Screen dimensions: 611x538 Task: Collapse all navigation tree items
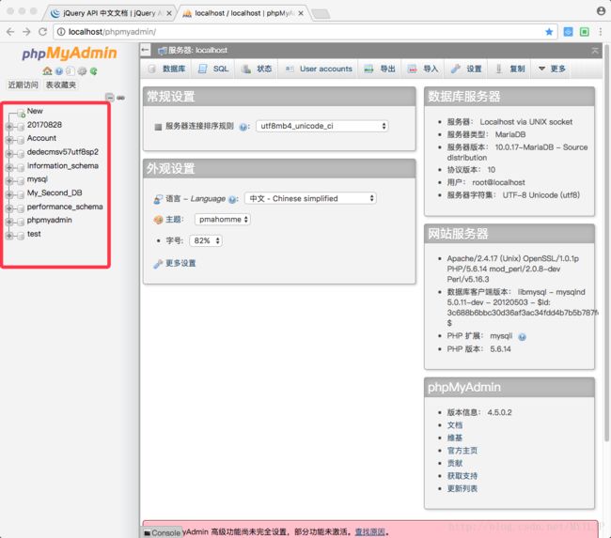(x=110, y=98)
